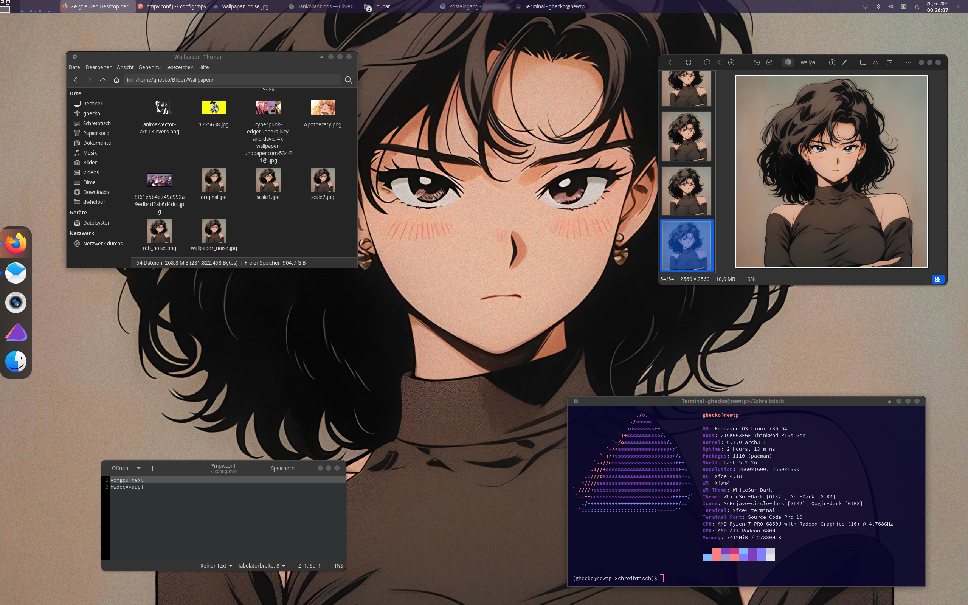Click the Speichern button in editor
Image resolution: width=968 pixels, height=605 pixels.
point(282,468)
